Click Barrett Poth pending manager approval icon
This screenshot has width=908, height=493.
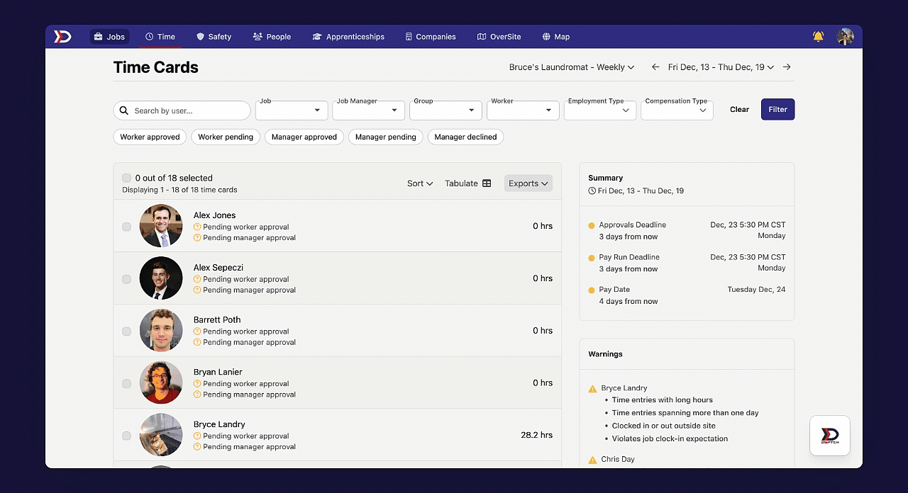197,342
